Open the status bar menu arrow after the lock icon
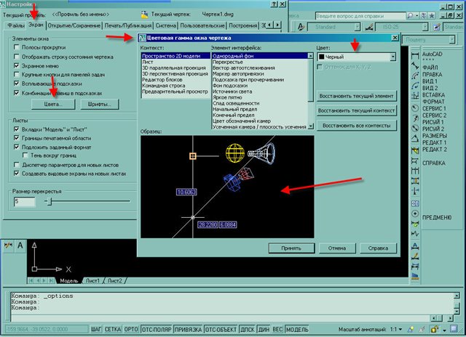This screenshot has height=337, width=466. pos(444,330)
